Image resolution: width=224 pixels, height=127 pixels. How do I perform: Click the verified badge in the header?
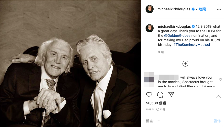(x=193, y=9)
